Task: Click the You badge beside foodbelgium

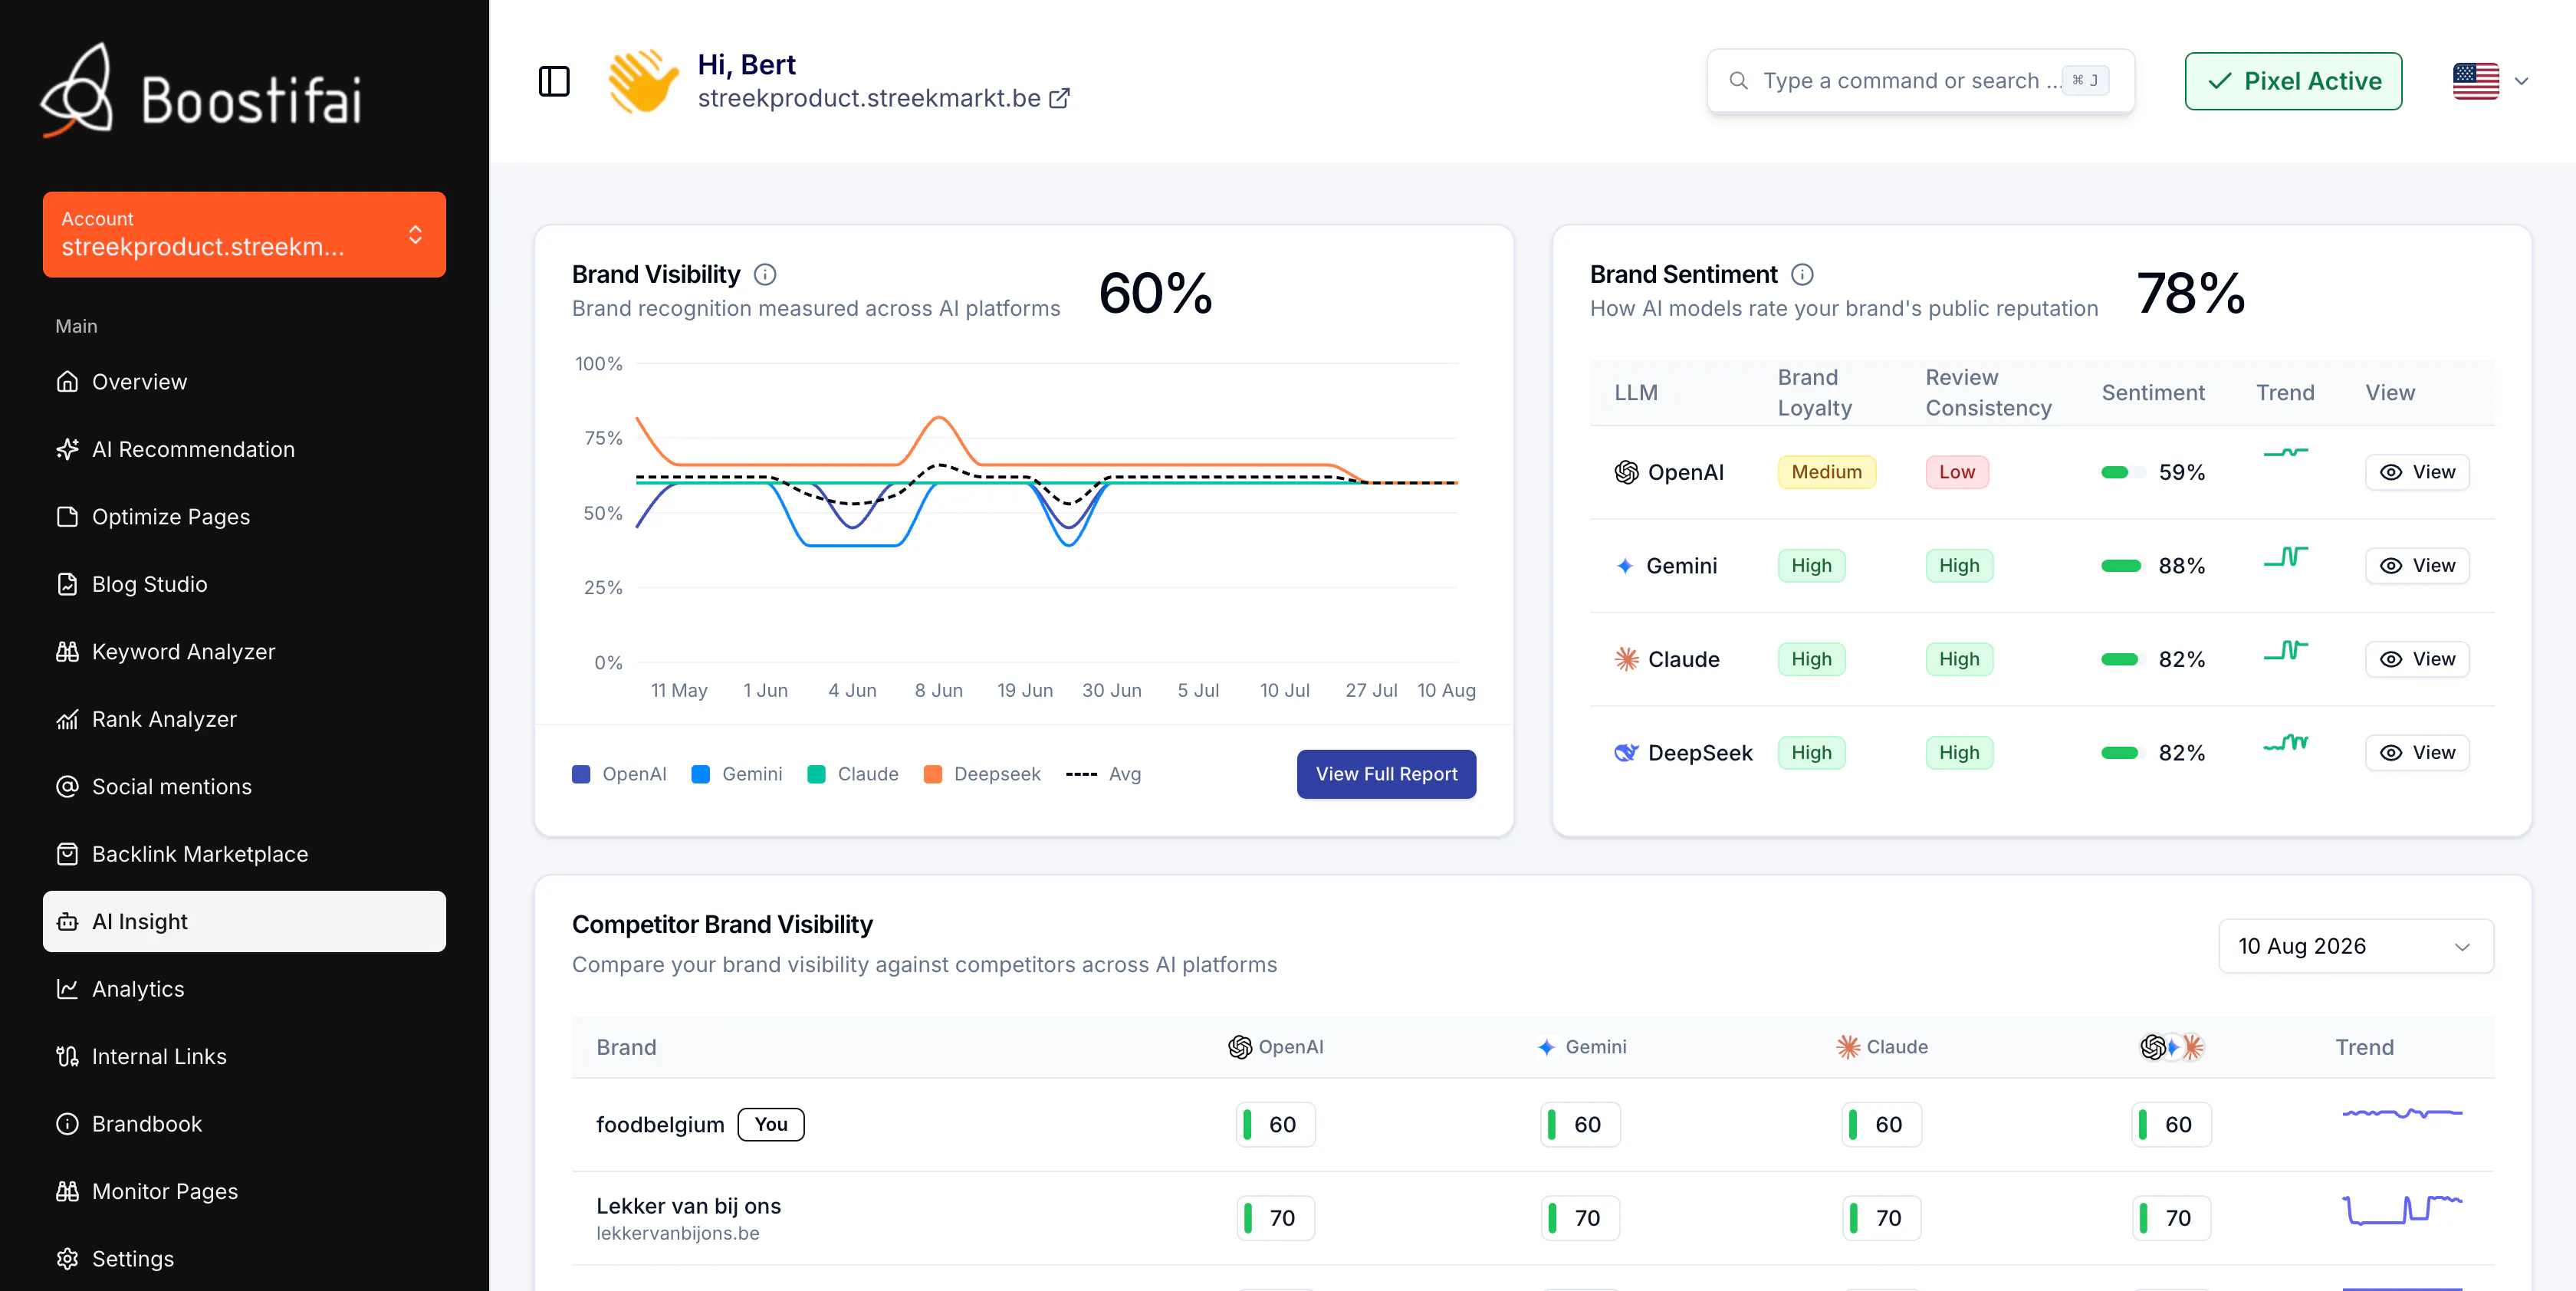Action: click(771, 1124)
